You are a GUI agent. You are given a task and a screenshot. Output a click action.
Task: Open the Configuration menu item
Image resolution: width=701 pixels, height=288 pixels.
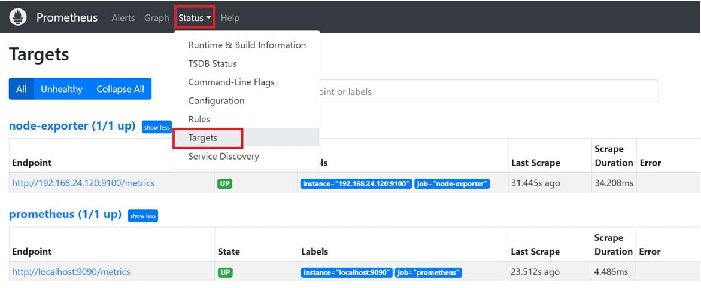click(216, 101)
